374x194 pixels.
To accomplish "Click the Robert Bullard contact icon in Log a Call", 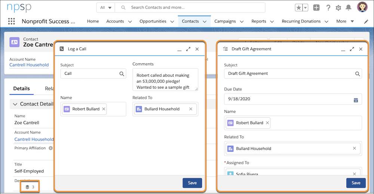I will 67,109.
